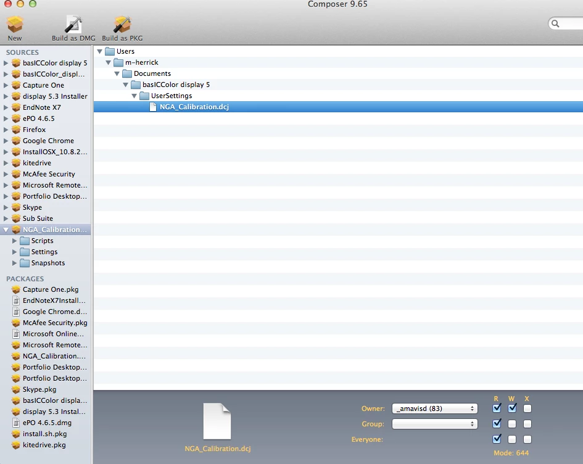Viewport: 583px width, 464px height.
Task: Click the Documents folder icon
Action: pos(127,73)
